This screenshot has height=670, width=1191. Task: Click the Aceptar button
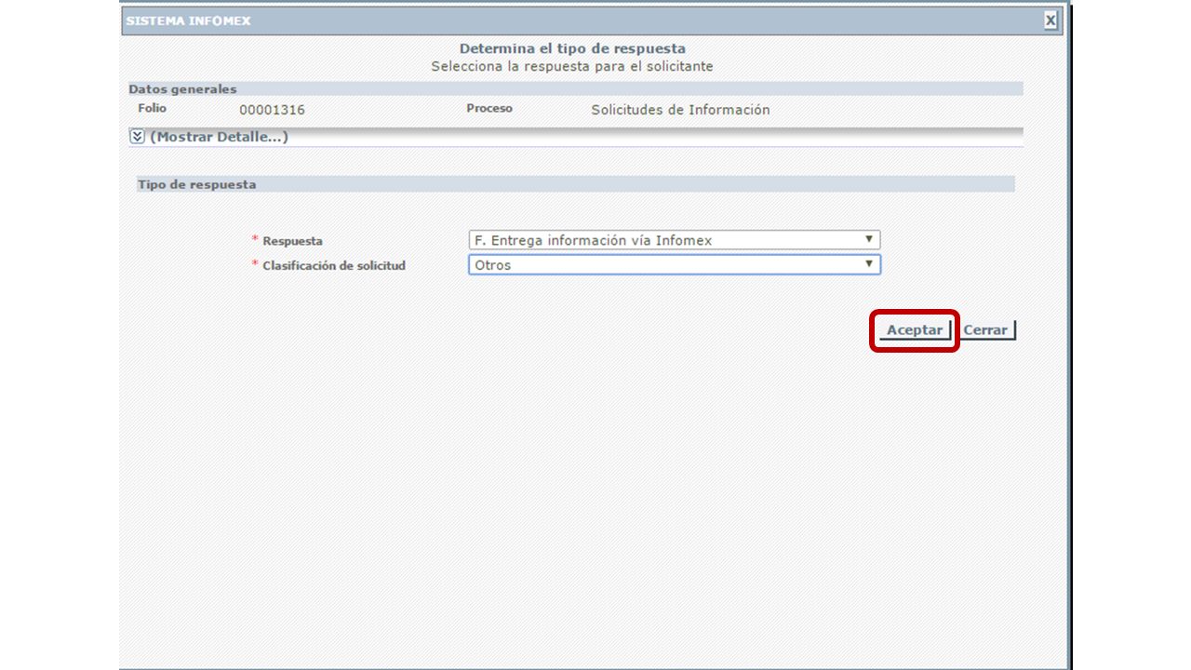click(915, 330)
